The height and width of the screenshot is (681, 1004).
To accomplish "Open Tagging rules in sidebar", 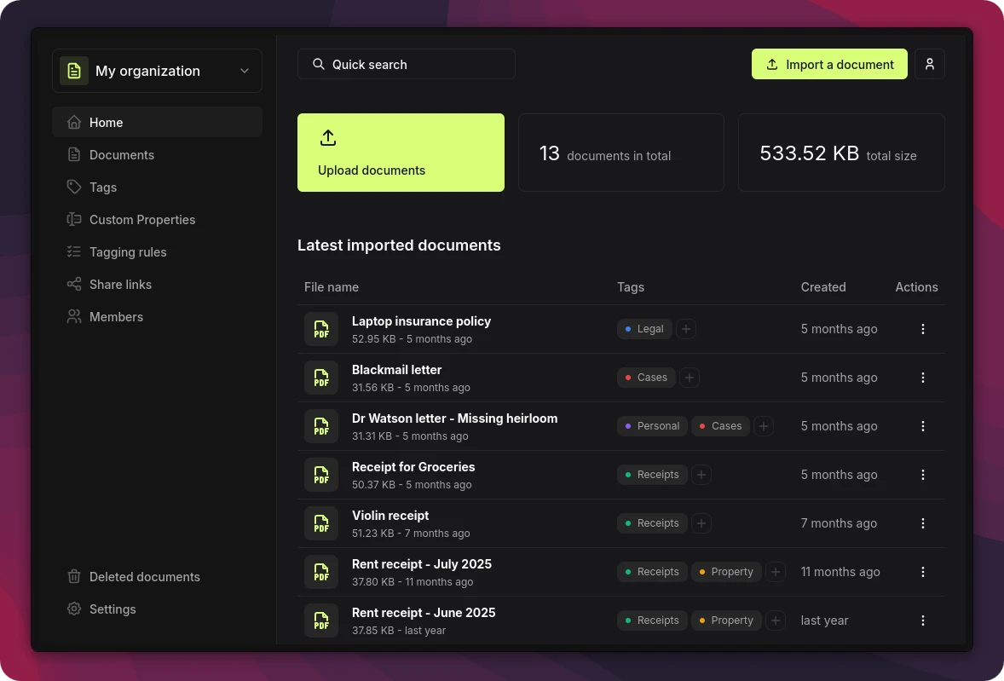I will point(157,252).
